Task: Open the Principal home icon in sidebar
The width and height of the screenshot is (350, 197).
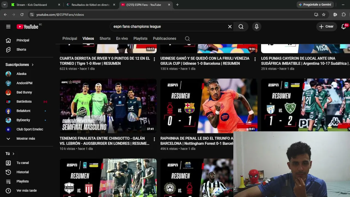Action: [x=8, y=40]
